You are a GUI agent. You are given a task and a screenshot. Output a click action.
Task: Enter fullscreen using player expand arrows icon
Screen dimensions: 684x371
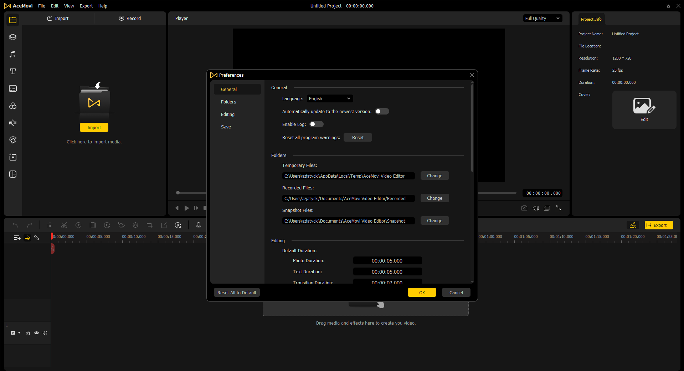[559, 208]
